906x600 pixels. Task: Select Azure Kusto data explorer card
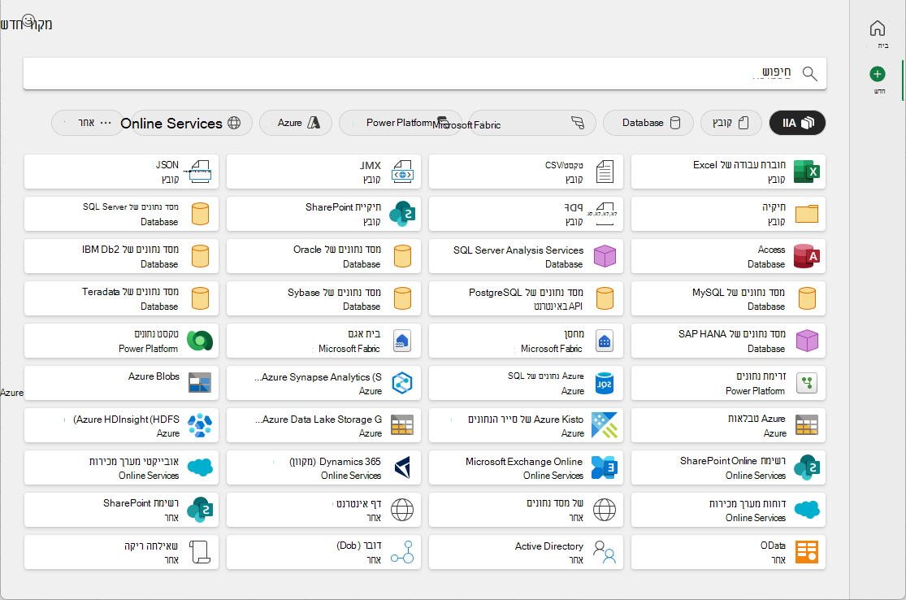[x=526, y=425]
